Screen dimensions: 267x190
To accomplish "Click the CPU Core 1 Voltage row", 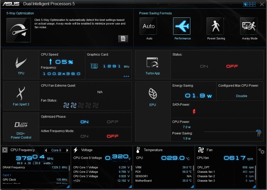I will (x=101, y=167).
